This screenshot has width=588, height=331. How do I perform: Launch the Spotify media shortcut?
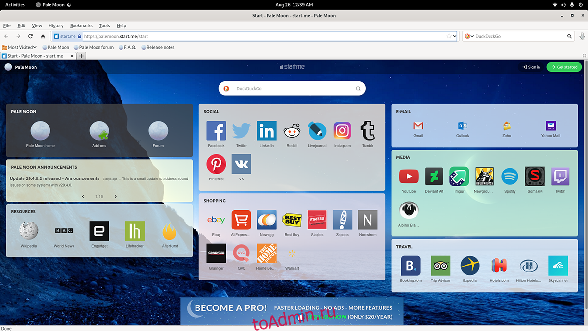click(510, 177)
